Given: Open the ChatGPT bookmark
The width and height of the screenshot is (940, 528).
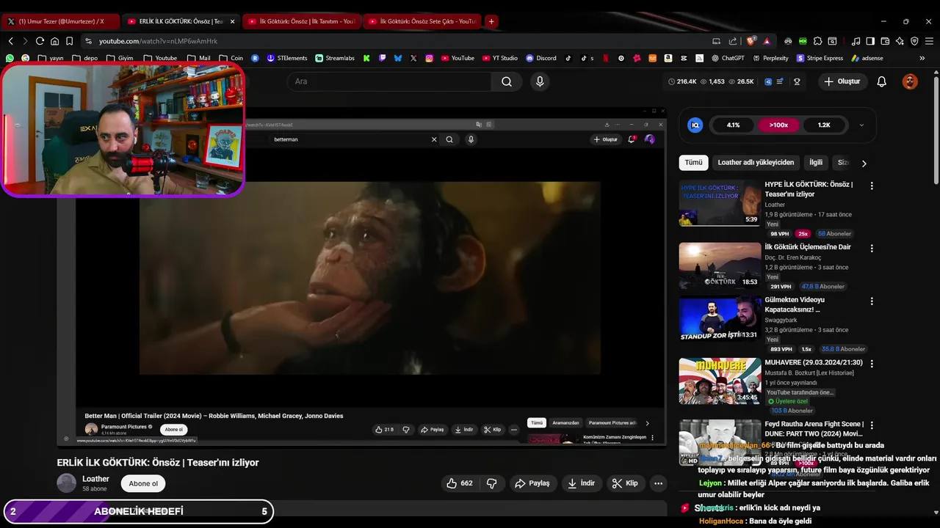Looking at the screenshot, I should (x=728, y=58).
